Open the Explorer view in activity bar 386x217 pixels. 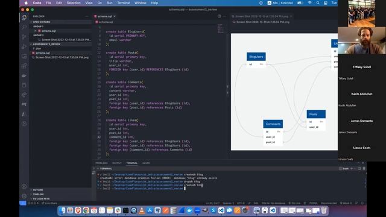(24, 17)
